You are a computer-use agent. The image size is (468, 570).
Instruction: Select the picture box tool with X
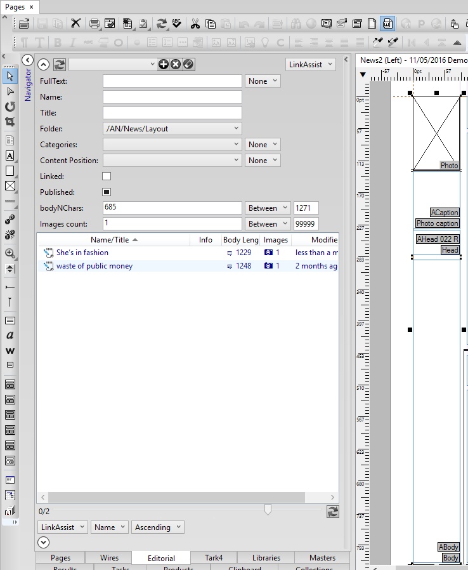tap(10, 186)
